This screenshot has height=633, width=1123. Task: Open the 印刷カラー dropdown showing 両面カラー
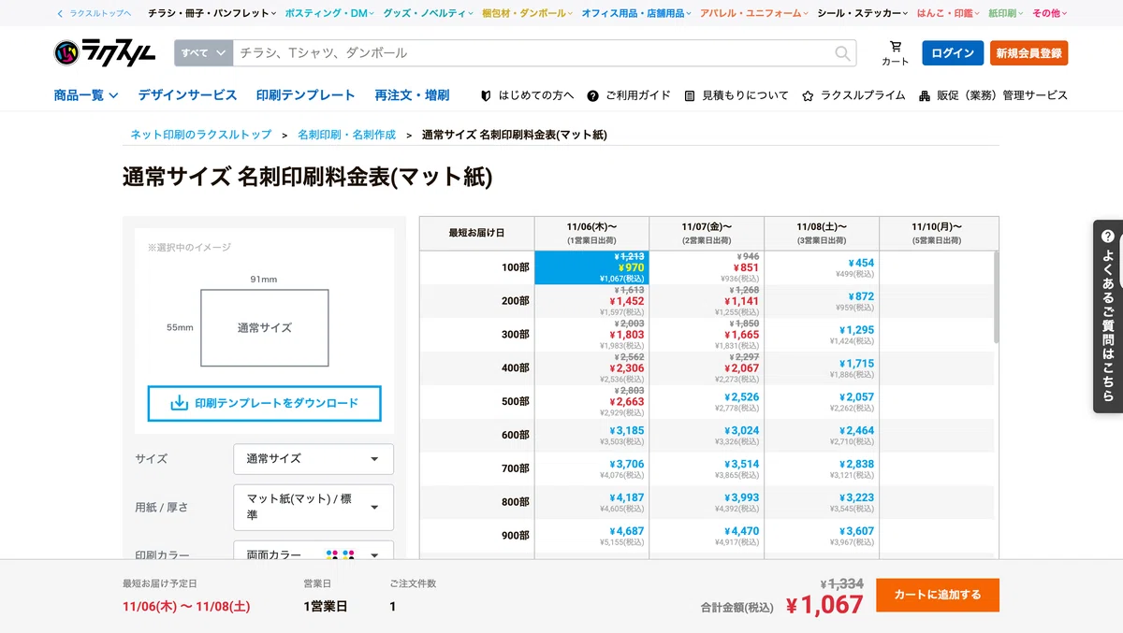pos(314,551)
